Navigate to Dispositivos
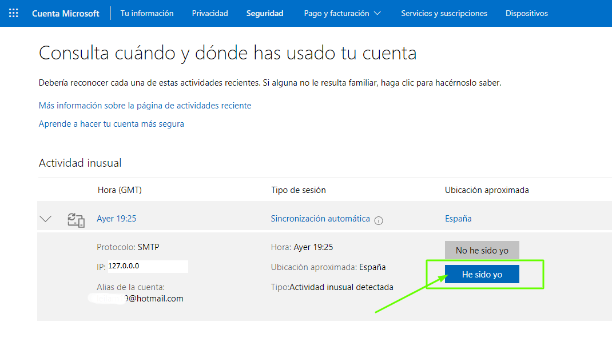This screenshot has height=342, width=612. (526, 13)
